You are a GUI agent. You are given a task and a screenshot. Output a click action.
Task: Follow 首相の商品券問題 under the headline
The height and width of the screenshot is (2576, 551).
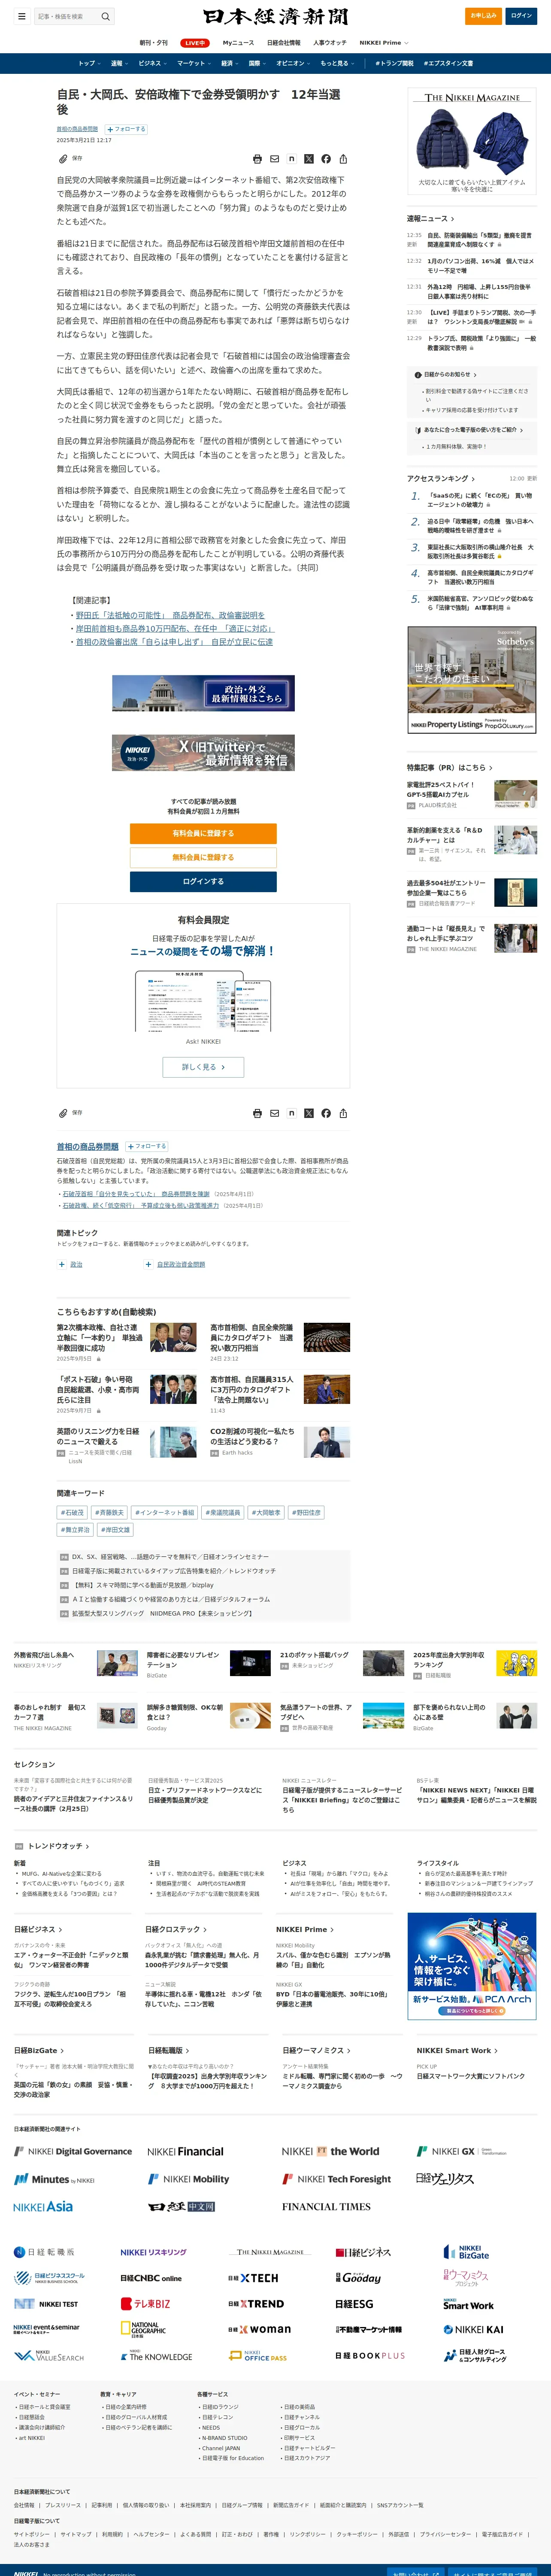click(126, 129)
